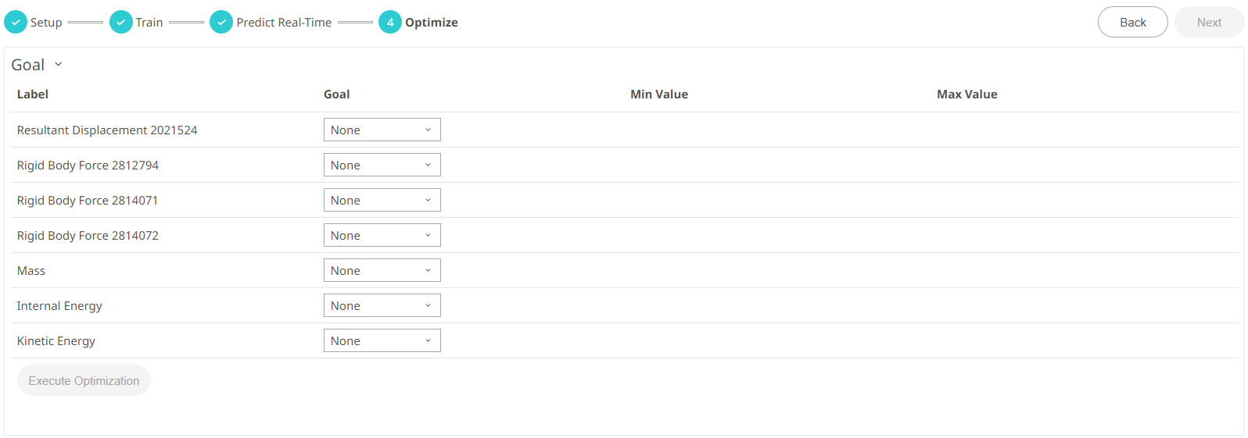Click the Optimize step number 4 icon
This screenshot has width=1248, height=438.
pos(390,23)
